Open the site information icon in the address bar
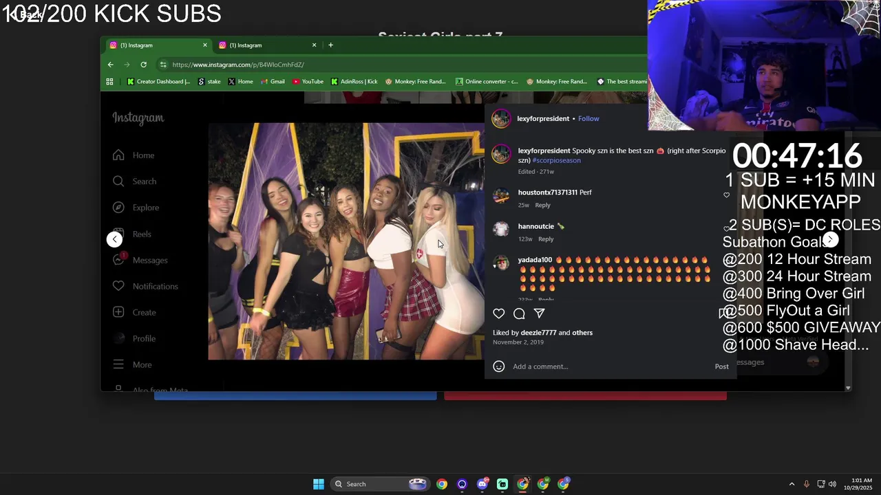This screenshot has height=495, width=881. coord(163,65)
